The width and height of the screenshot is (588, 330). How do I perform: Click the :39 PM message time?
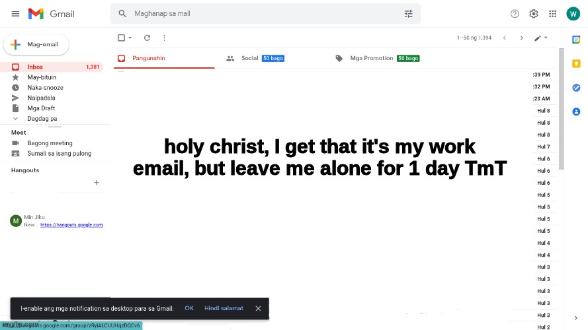(x=541, y=75)
